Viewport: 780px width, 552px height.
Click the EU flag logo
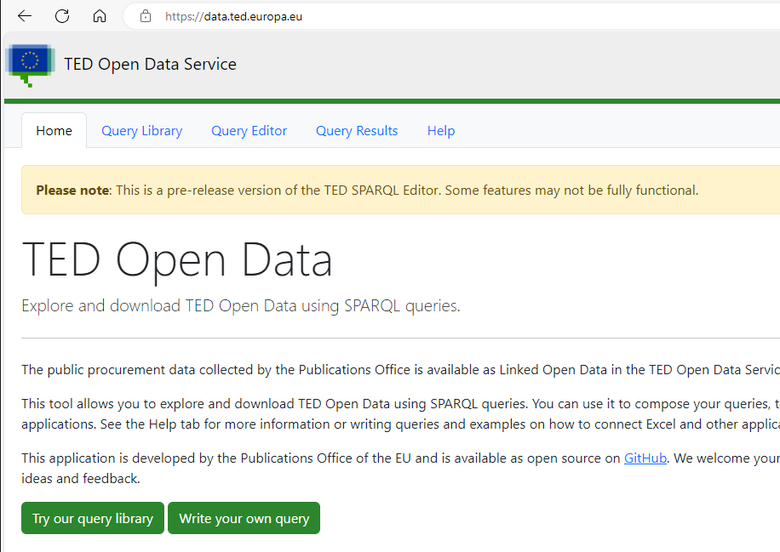click(x=31, y=62)
